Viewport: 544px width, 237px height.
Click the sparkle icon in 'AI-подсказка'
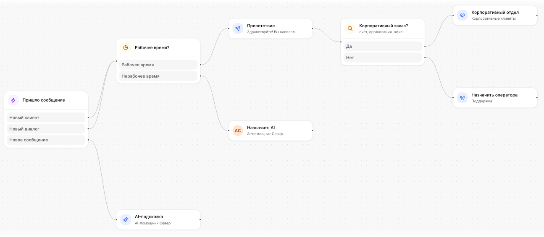tap(125, 219)
